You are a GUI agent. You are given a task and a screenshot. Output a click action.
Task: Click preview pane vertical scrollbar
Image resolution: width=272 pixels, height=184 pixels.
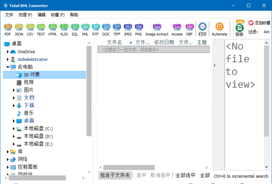tap(266, 91)
